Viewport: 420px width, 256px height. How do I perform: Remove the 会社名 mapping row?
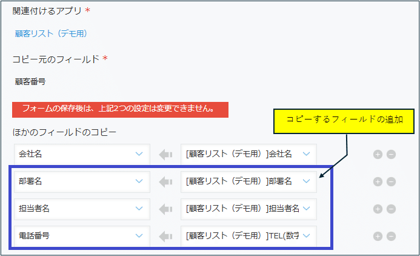(x=391, y=155)
